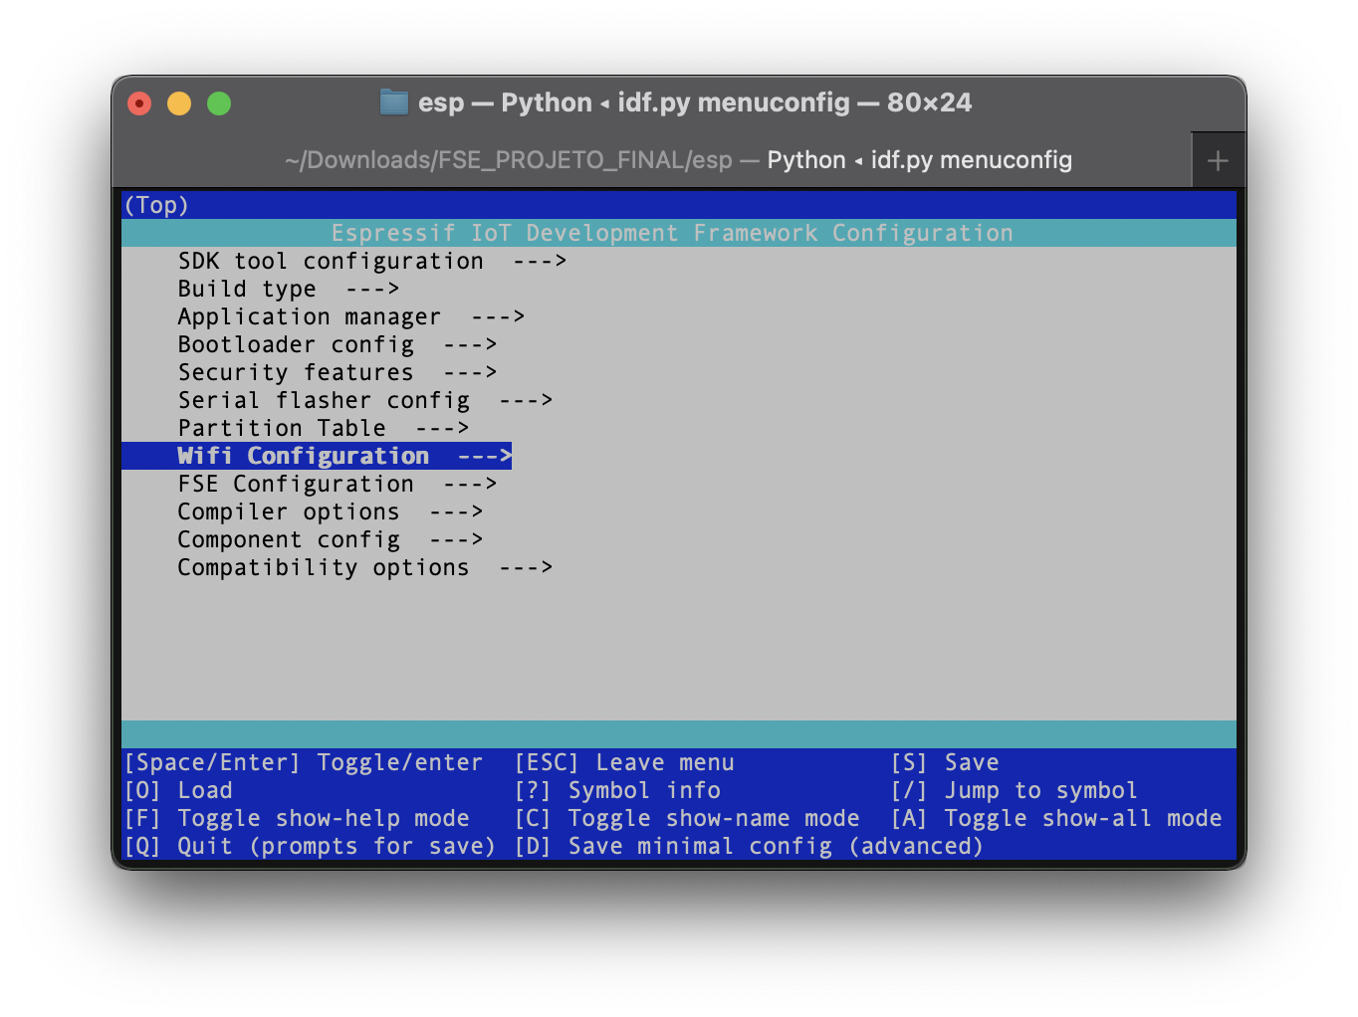Select Compiler options entry

click(x=330, y=511)
